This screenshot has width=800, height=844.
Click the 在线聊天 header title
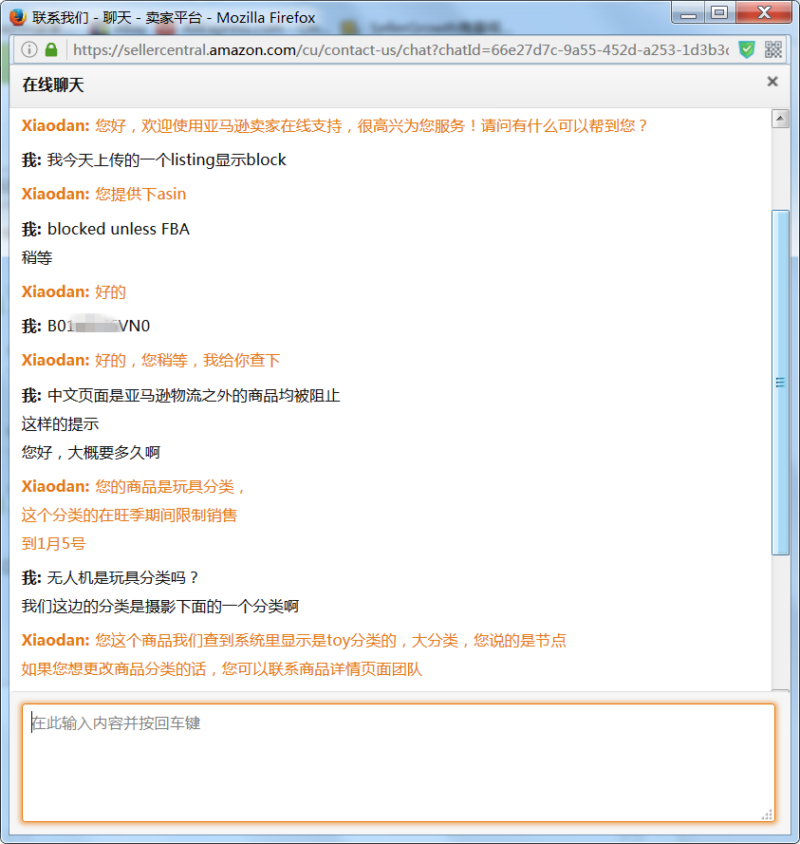(x=53, y=84)
